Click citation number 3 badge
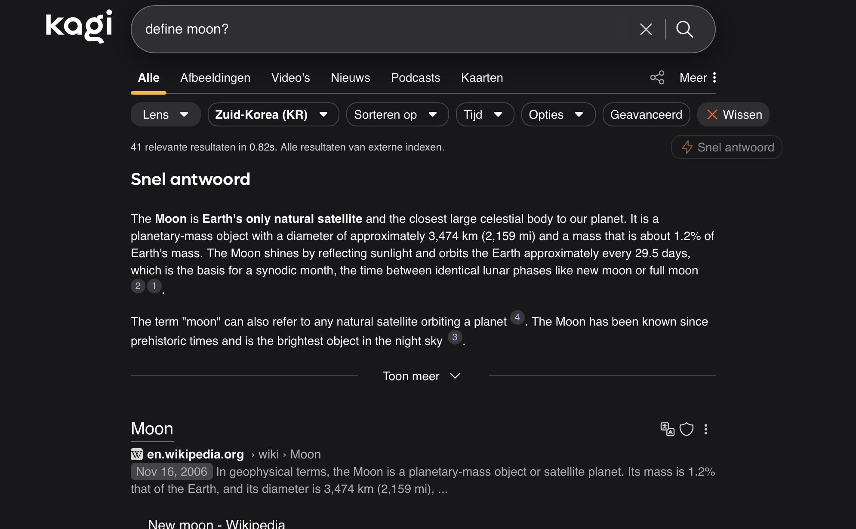Viewport: 856px width, 529px height. point(455,337)
